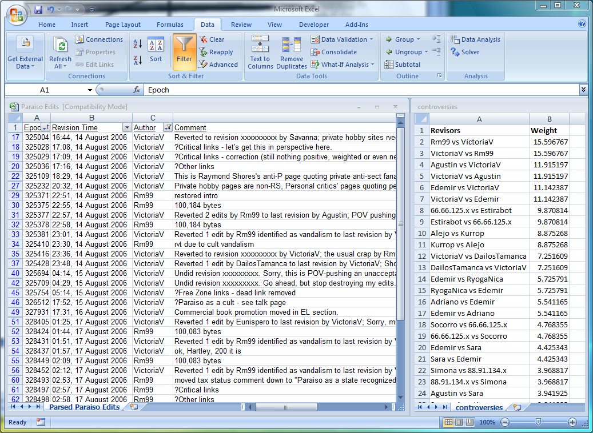Open the Consolidate tool
The width and height of the screenshot is (593, 433).
tap(333, 52)
